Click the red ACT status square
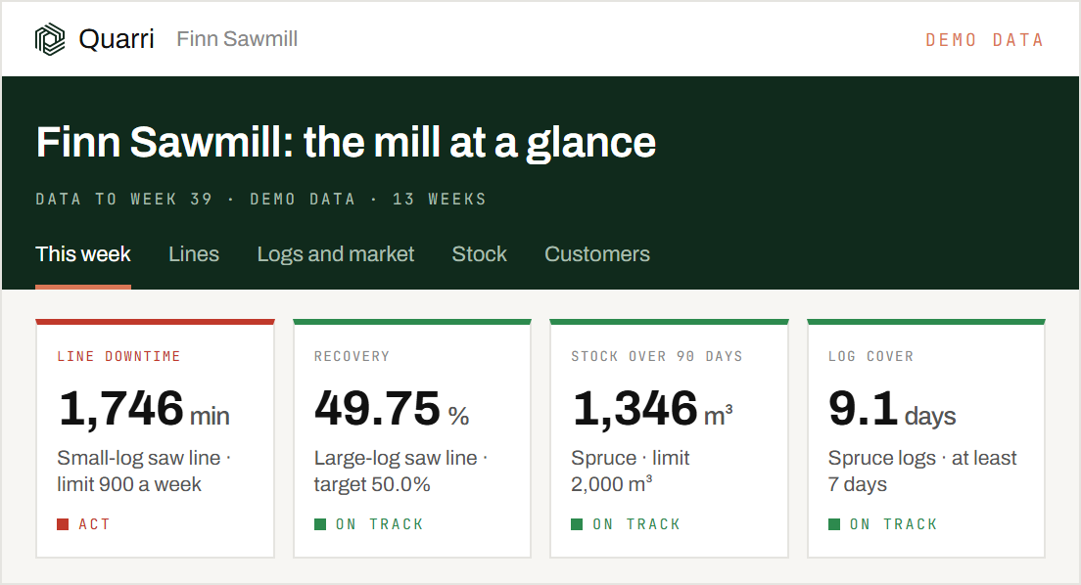Image resolution: width=1081 pixels, height=585 pixels. tap(63, 524)
